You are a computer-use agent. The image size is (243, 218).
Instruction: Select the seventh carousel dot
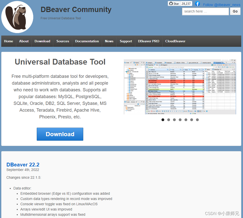(197, 120)
